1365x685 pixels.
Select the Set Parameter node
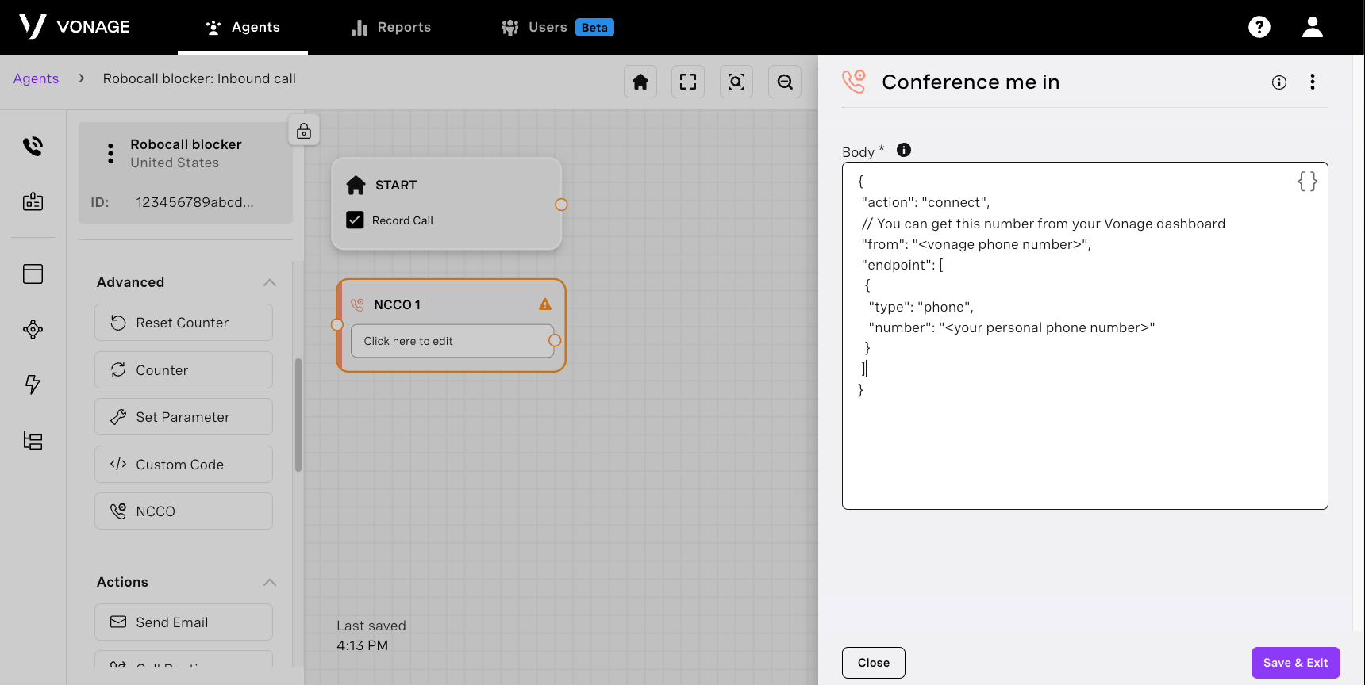183,417
